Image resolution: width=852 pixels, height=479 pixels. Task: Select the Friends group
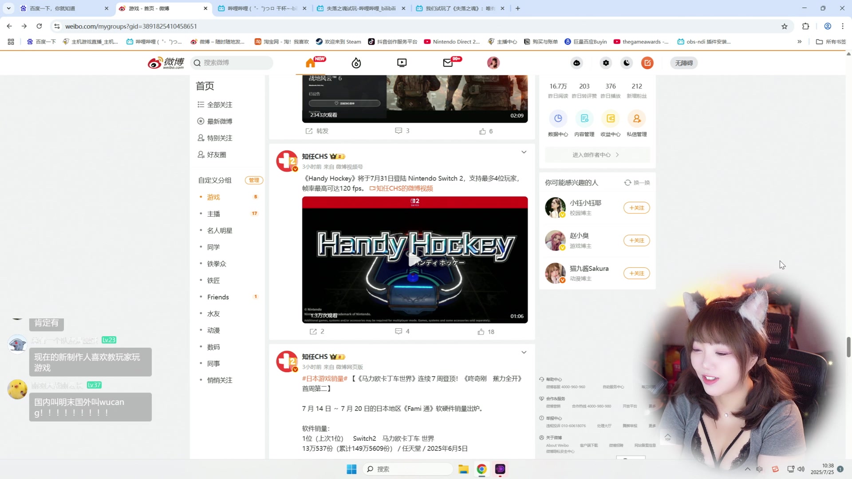(x=218, y=297)
